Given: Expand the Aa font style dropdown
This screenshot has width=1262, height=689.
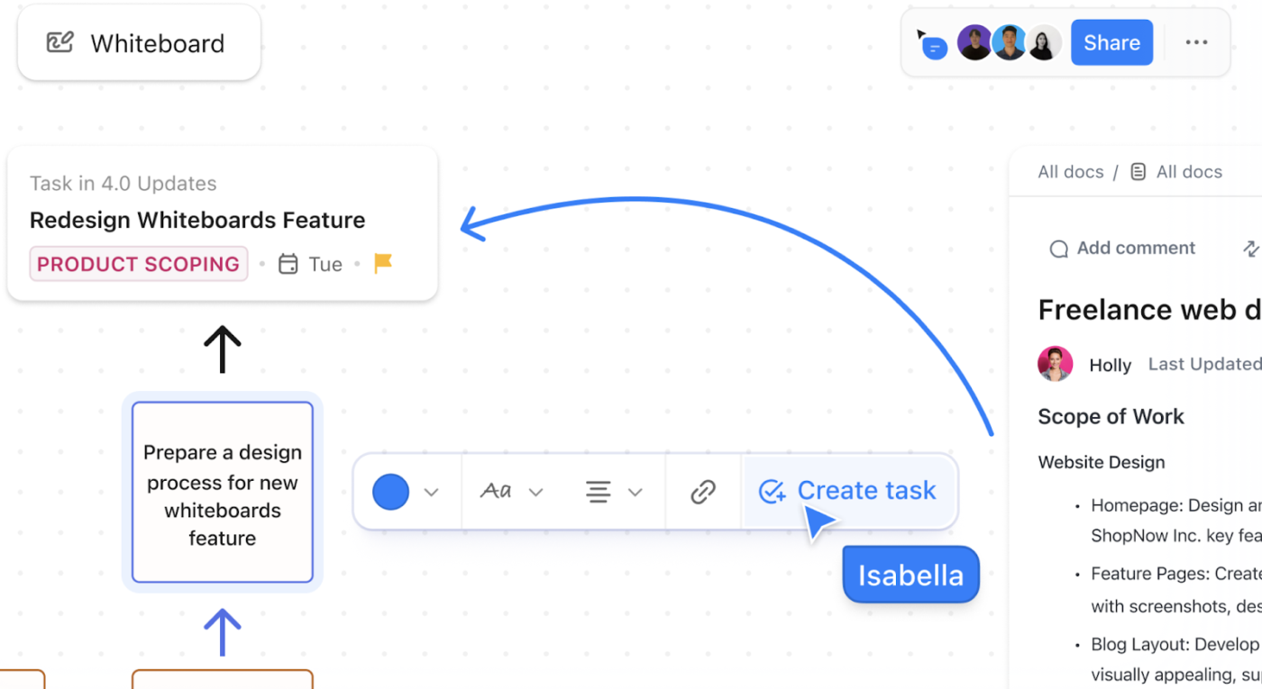Looking at the screenshot, I should [x=536, y=492].
